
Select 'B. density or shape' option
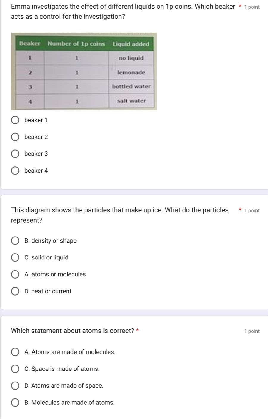pyautogui.click(x=15, y=241)
